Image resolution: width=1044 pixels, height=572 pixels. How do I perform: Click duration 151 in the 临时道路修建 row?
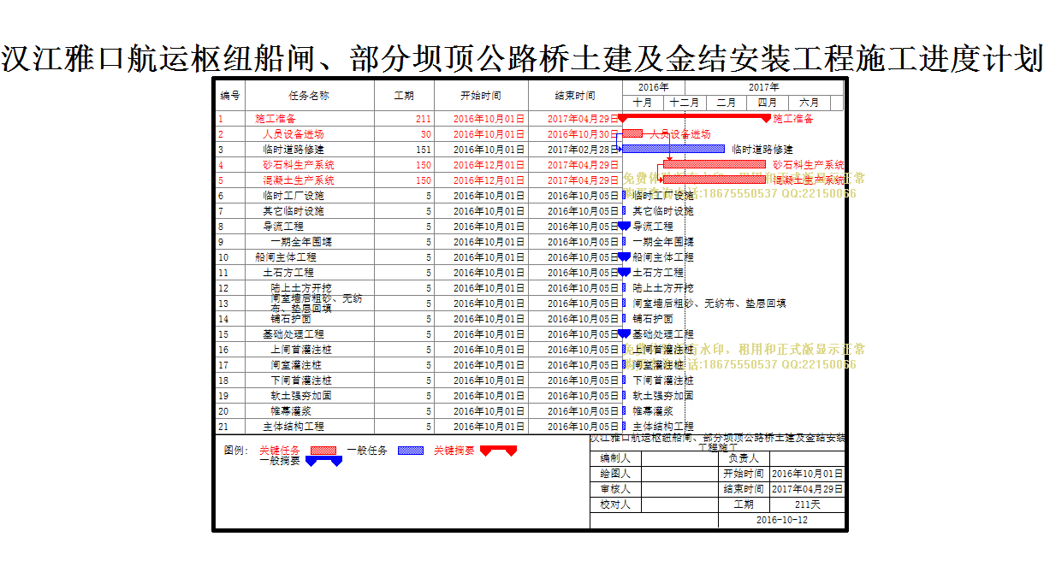(x=423, y=150)
